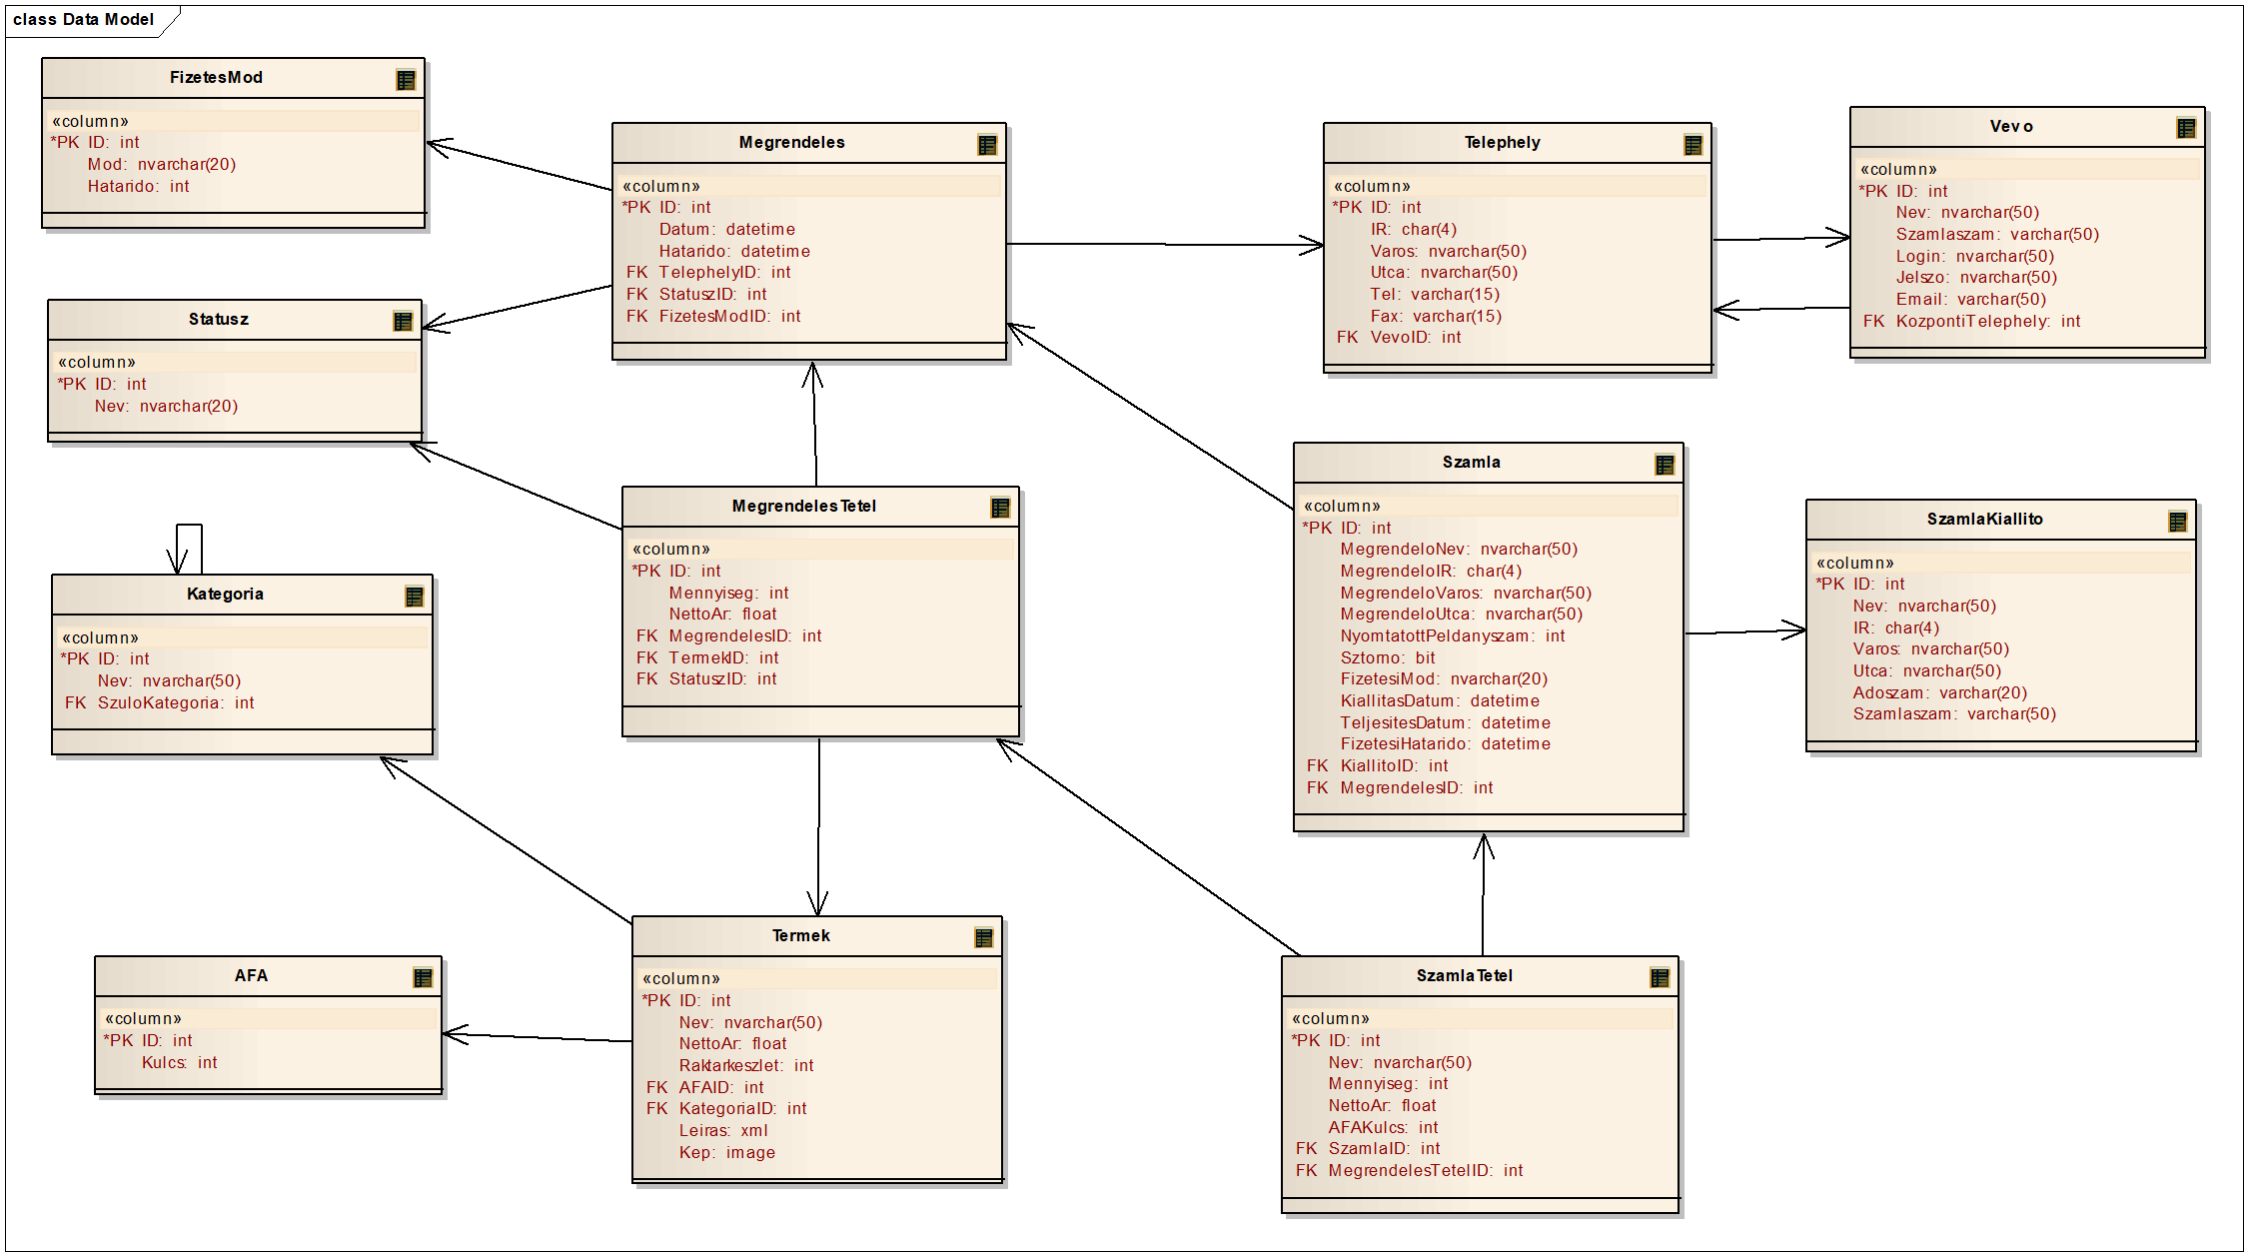Select 'Mod: nvarchar(20)' column in FizetesMod
2248x1256 pixels.
[162, 165]
